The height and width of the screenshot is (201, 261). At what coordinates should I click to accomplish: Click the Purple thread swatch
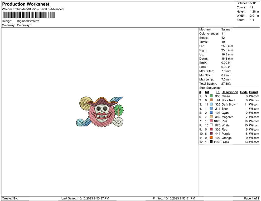point(211,133)
